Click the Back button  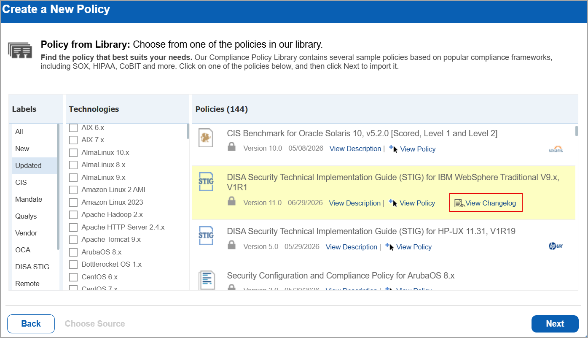coord(31,324)
